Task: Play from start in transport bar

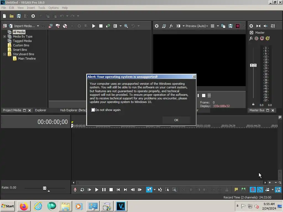Action: coord(89,190)
